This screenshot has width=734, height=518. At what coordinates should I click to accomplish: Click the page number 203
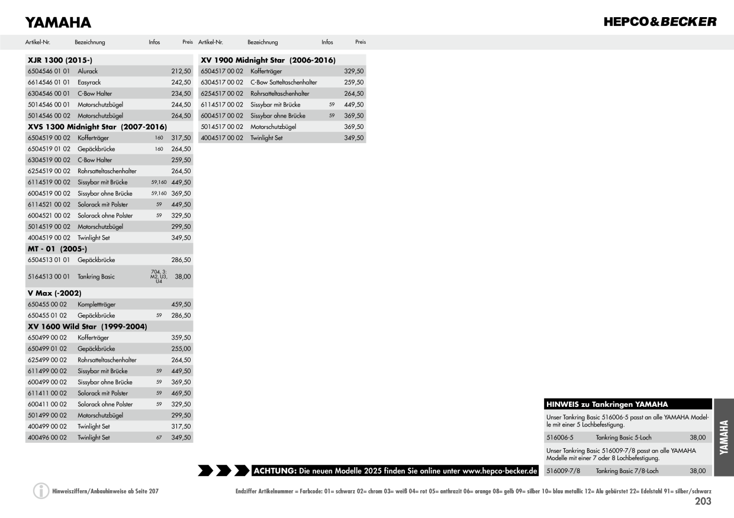click(x=703, y=501)
